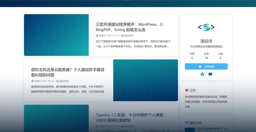Click the clock history icon beside 最新文章
Viewport: 256px width, 132px height.
pyautogui.click(x=187, y=123)
